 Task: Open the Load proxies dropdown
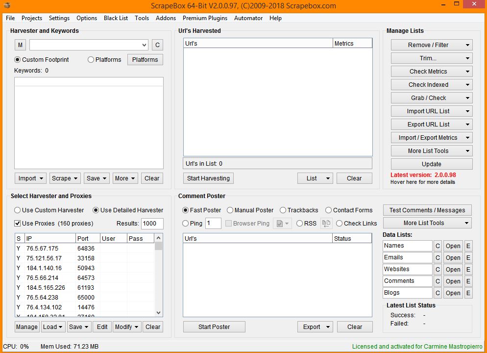(x=53, y=327)
